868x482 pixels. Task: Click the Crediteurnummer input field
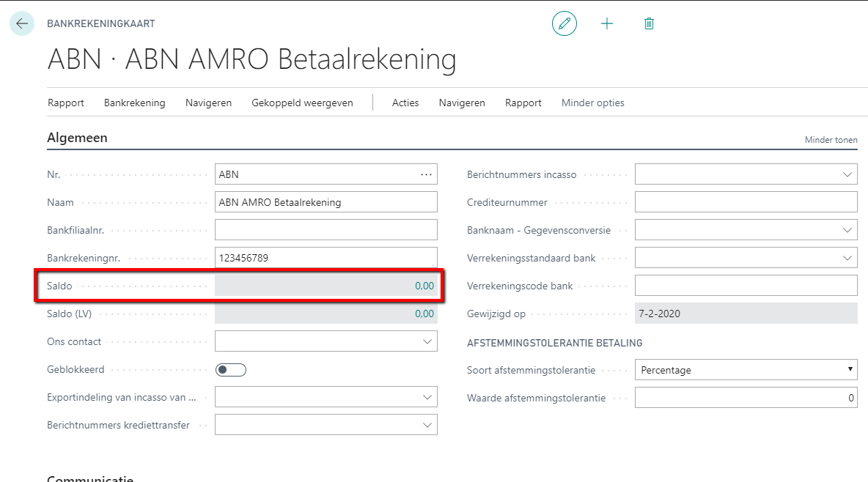(746, 202)
